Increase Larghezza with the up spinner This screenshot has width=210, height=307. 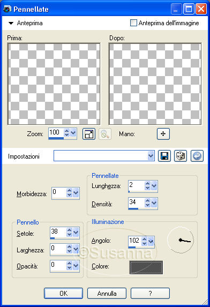(x=69, y=246)
